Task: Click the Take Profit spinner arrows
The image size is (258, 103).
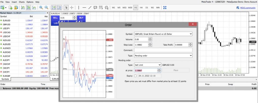Action: (190, 45)
